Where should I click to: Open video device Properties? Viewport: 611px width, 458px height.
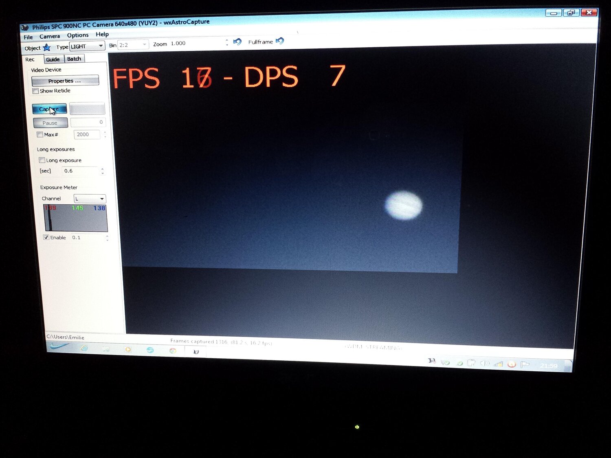point(65,81)
